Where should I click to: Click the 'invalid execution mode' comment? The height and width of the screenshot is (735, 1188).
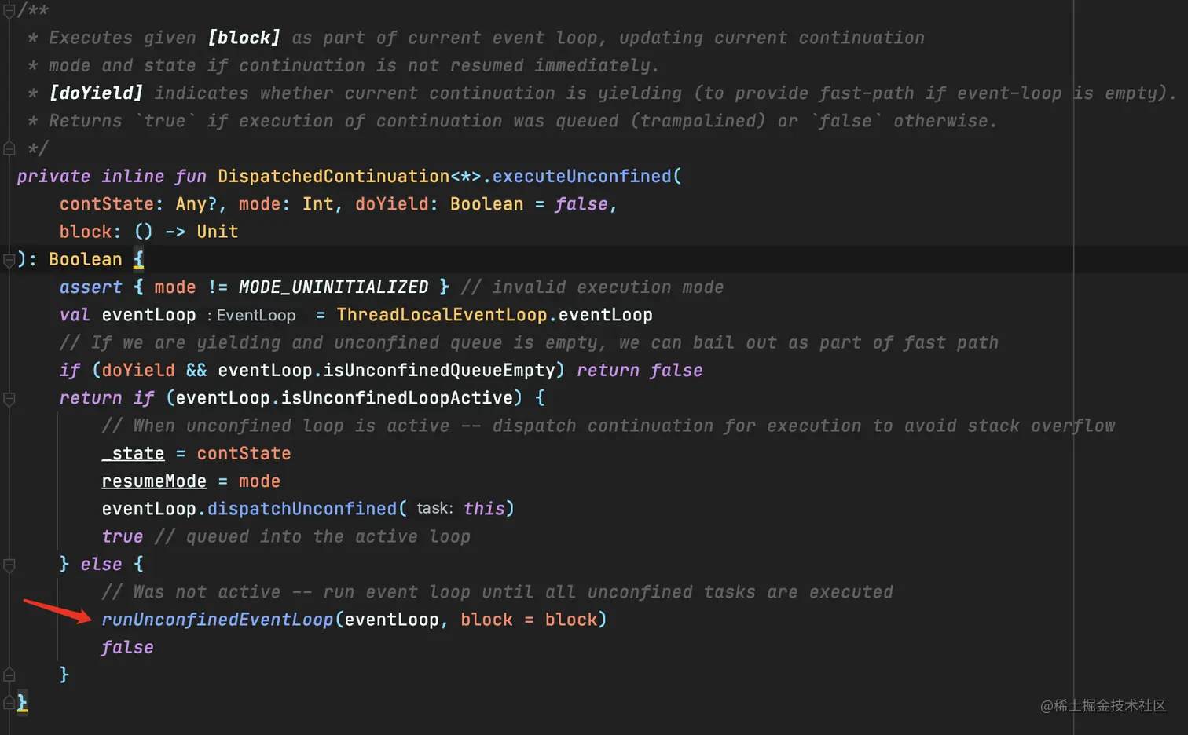click(x=592, y=287)
